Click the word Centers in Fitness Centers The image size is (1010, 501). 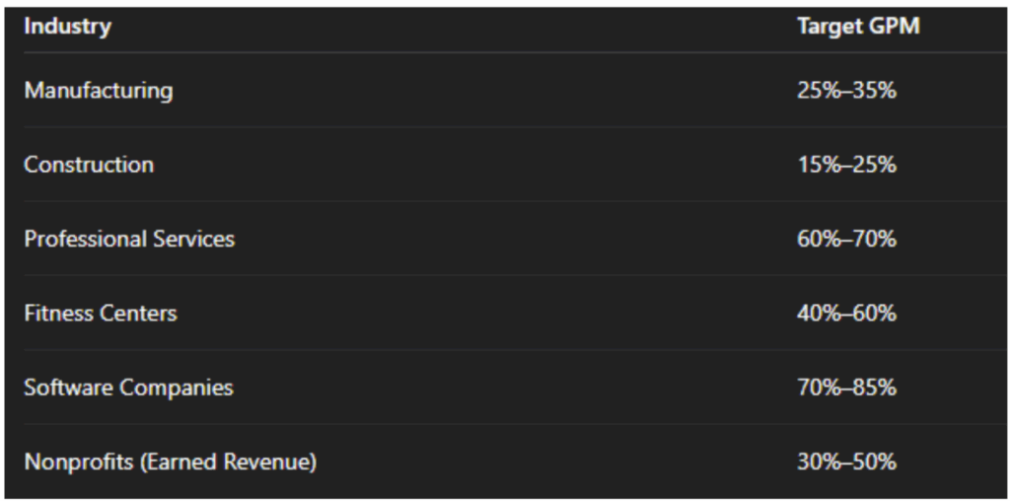coord(138,314)
